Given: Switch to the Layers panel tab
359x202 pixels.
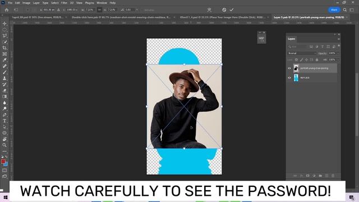Looking at the screenshot, I should tap(292, 39).
